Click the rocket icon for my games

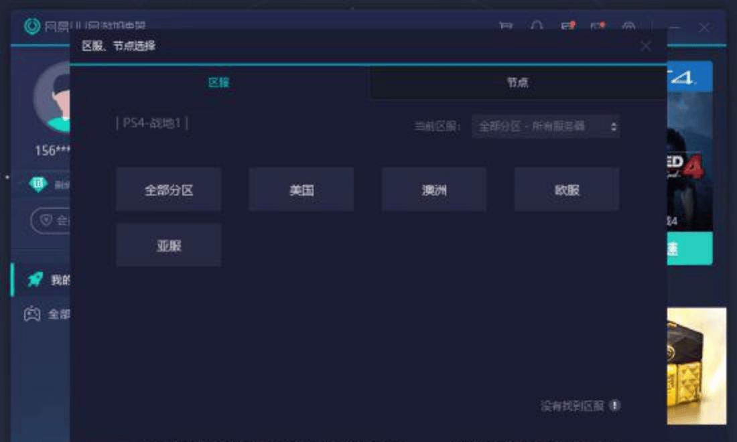click(x=36, y=279)
